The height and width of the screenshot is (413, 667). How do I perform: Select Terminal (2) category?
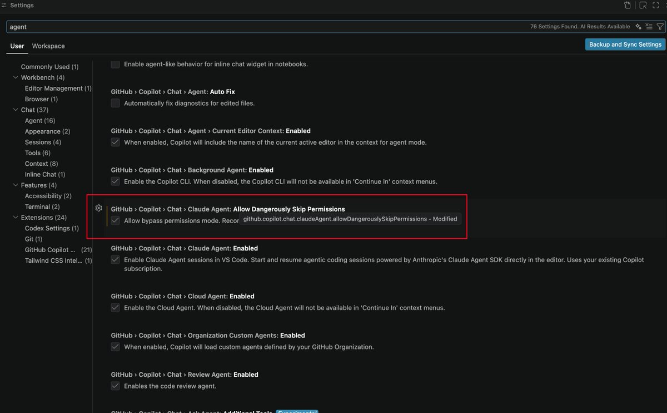point(42,206)
